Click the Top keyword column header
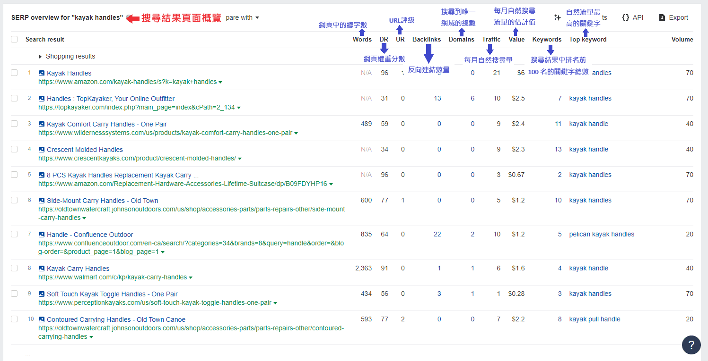708x361 pixels. 588,39
